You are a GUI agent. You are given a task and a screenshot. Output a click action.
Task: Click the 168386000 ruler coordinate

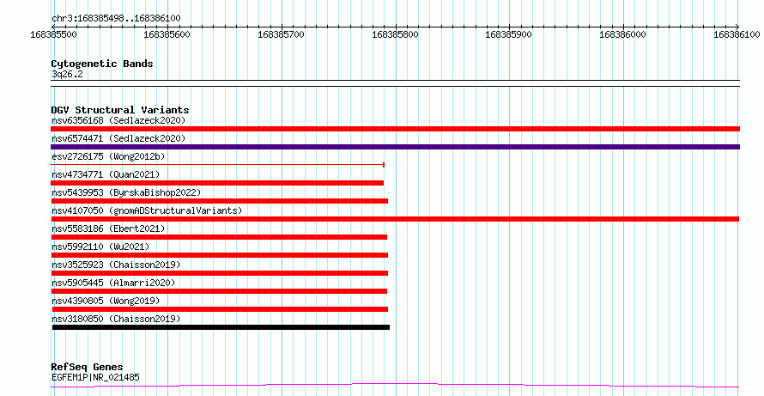[624, 34]
